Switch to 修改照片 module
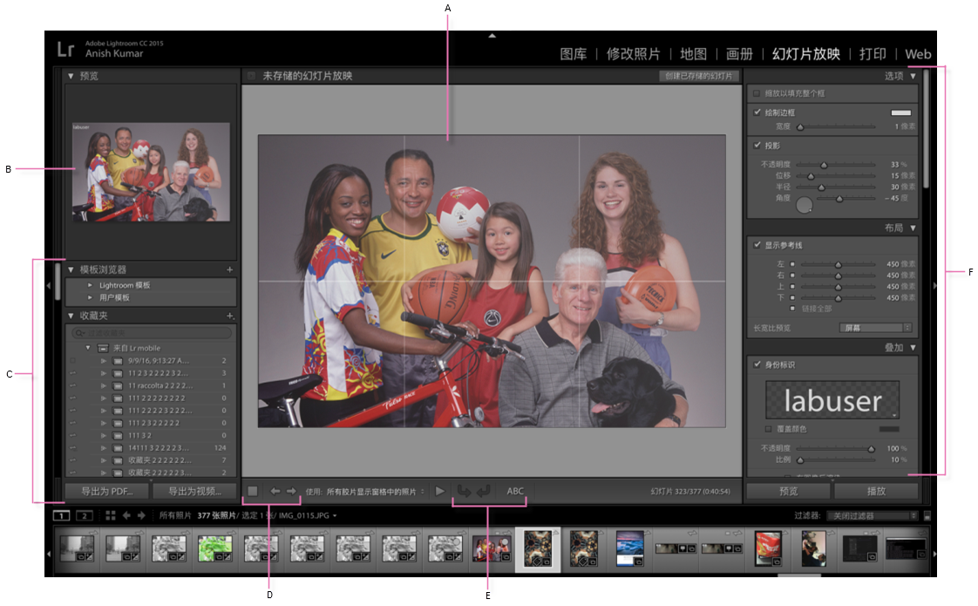 [633, 54]
